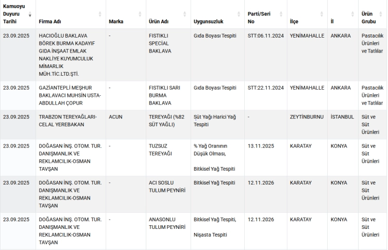Click the Kamuoyu Duyuru Tarihi sort arrow
This screenshot has width=388, height=250.
[x=30, y=14]
